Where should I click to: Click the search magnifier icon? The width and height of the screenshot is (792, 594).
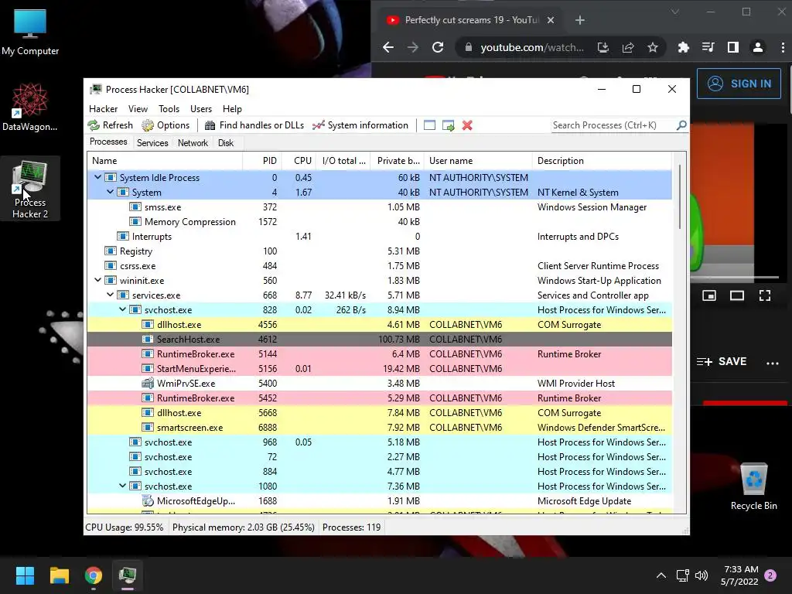click(x=681, y=125)
